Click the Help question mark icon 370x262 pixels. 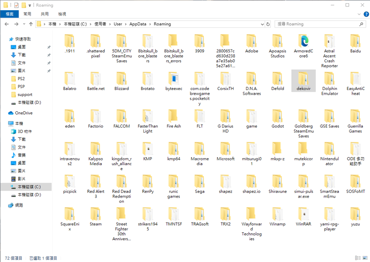(x=366, y=14)
